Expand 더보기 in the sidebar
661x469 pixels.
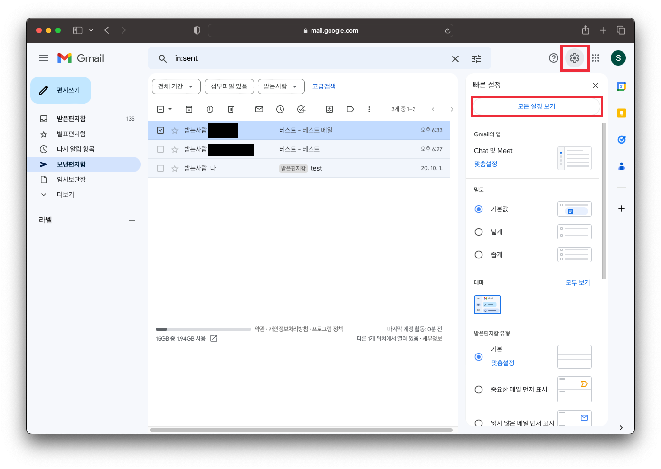pyautogui.click(x=65, y=195)
